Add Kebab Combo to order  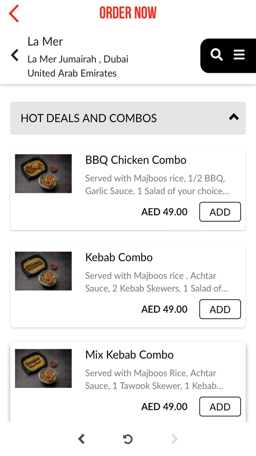point(220,309)
